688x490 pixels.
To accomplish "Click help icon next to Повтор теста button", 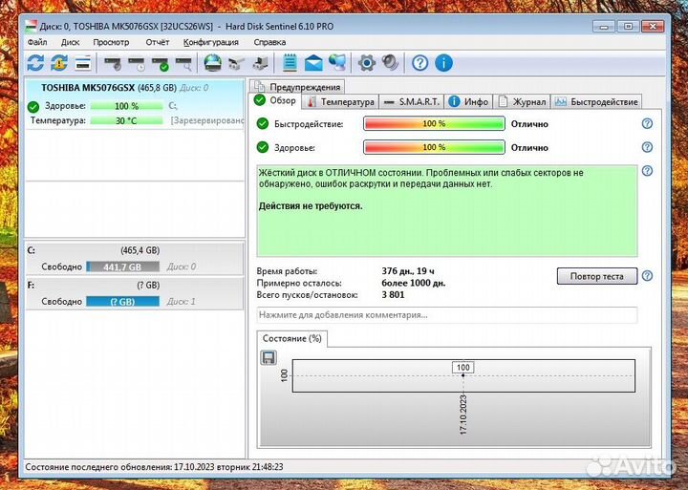I will [647, 276].
